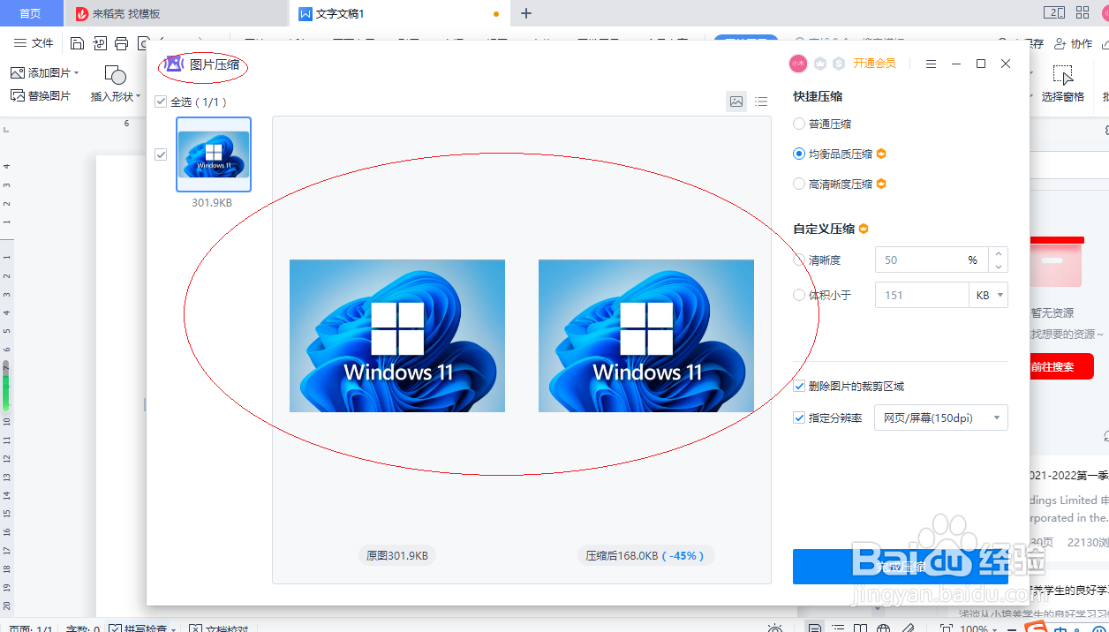Click the Add Picture icon in WPS

tap(18, 72)
